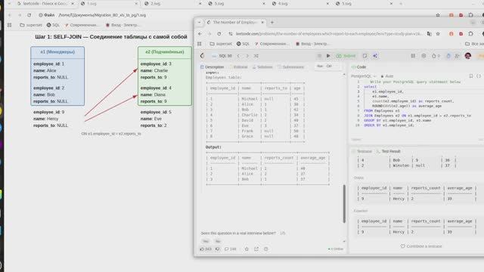Expand tab search dropdown in back window

coord(9,4)
